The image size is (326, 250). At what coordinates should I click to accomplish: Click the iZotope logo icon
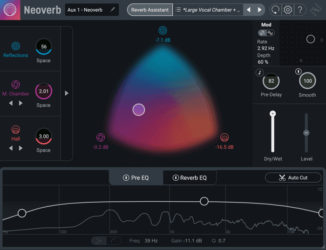315,10
